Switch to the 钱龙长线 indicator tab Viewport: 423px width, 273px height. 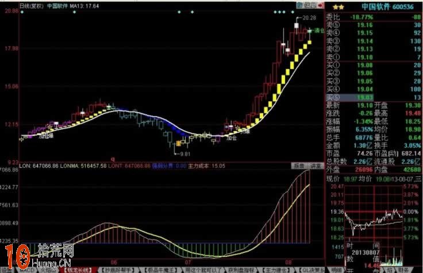pyautogui.click(x=78, y=270)
